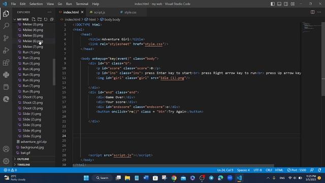Click CRLF end of line status item

click(x=269, y=170)
